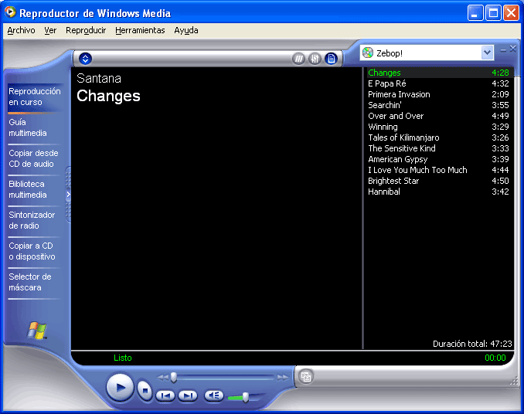524x414 pixels.
Task: Open the Herramientas menu
Action: [140, 30]
